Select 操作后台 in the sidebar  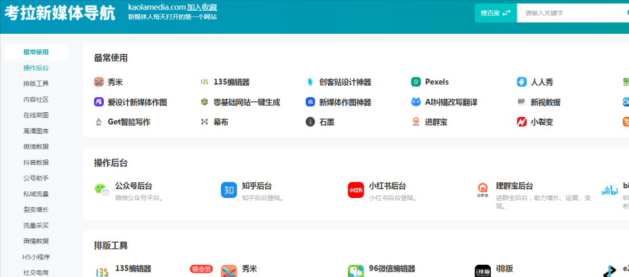(36, 68)
